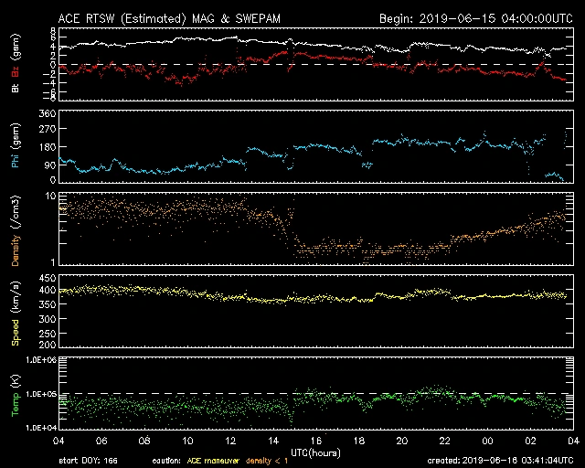Click the "10" hour label on the time axis
The height and width of the screenshot is (468, 585).
coord(187,441)
